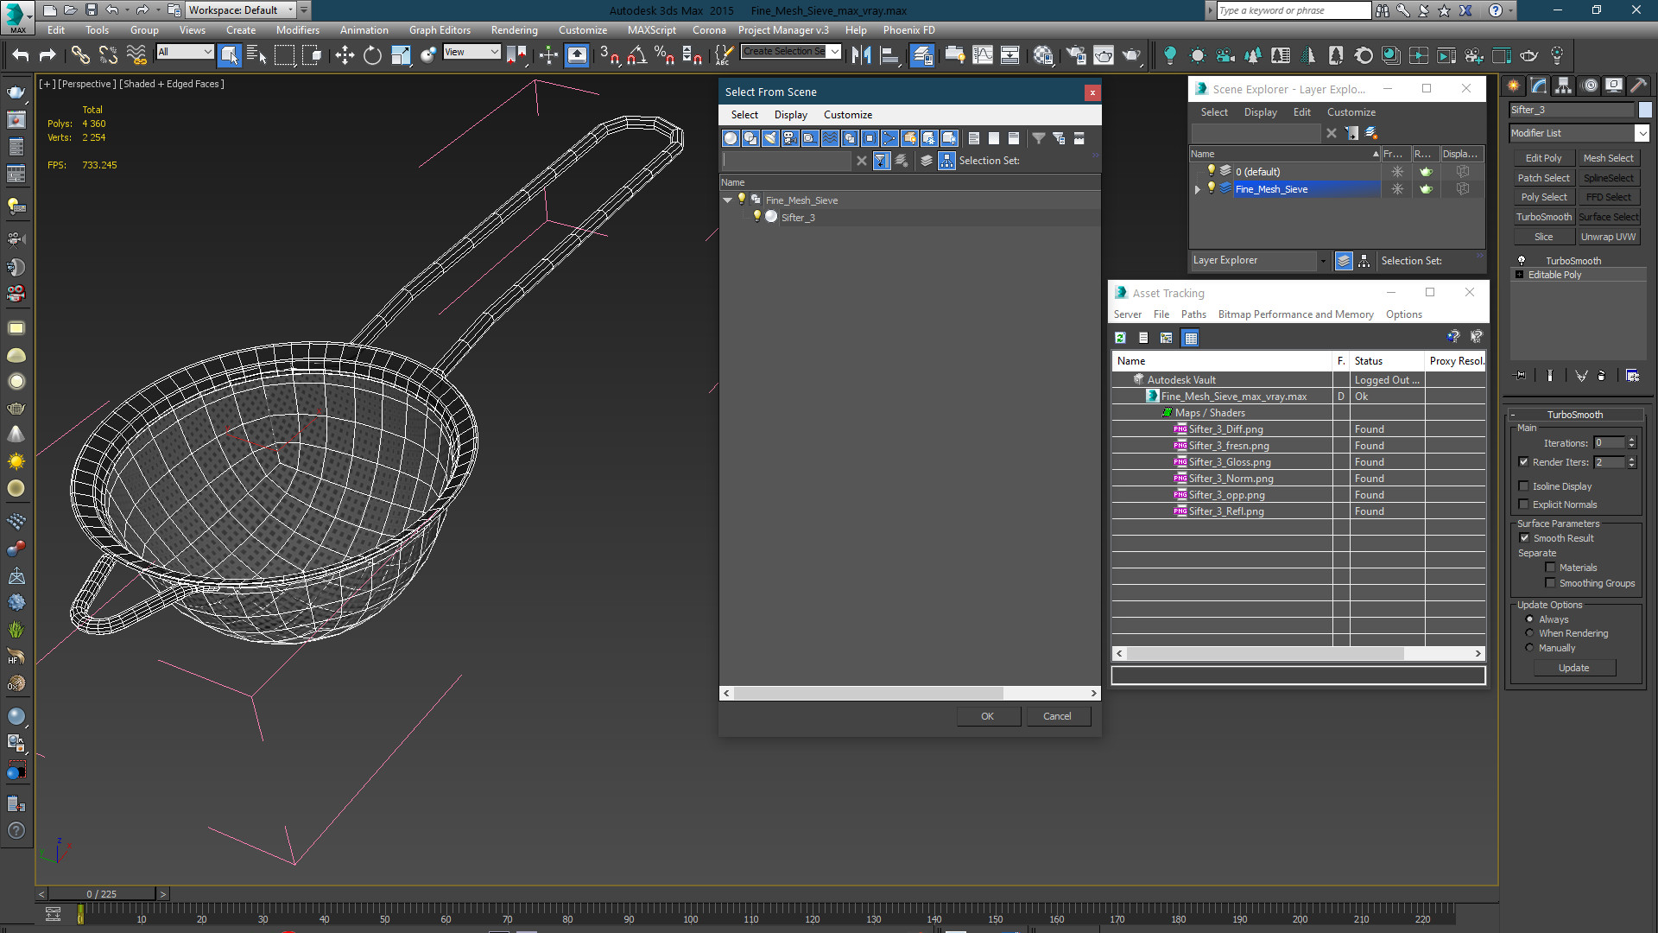Image resolution: width=1658 pixels, height=933 pixels.
Task: Activate the Select and Link tool
Action: (80, 55)
